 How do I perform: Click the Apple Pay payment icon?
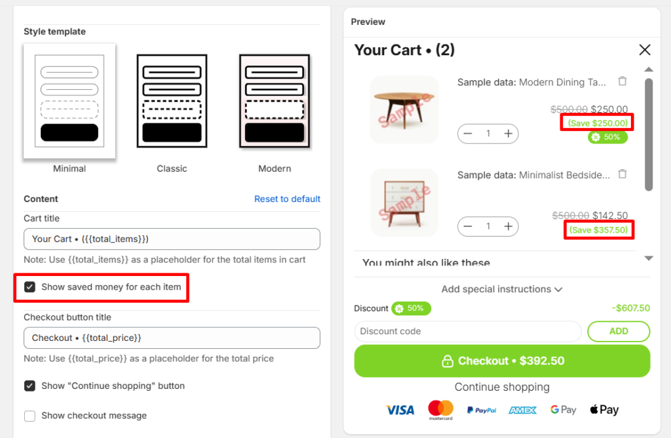(604, 410)
